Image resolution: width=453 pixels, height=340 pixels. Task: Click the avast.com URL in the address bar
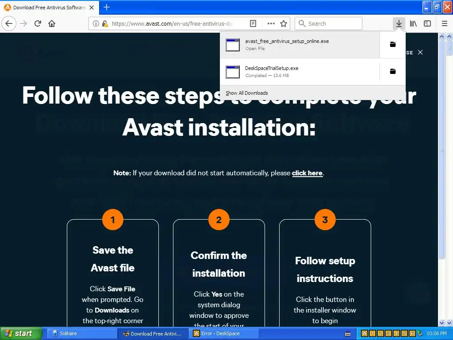[x=172, y=24]
